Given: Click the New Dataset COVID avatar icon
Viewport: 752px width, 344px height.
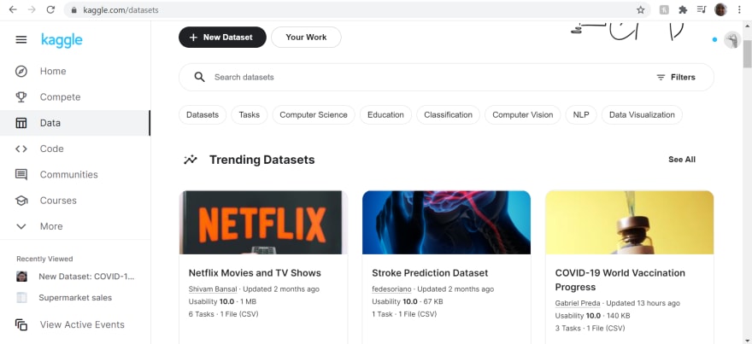Looking at the screenshot, I should pyautogui.click(x=21, y=277).
